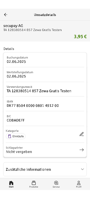
Task: Switch to the Produkte tab label
Action: pos(34,187)
